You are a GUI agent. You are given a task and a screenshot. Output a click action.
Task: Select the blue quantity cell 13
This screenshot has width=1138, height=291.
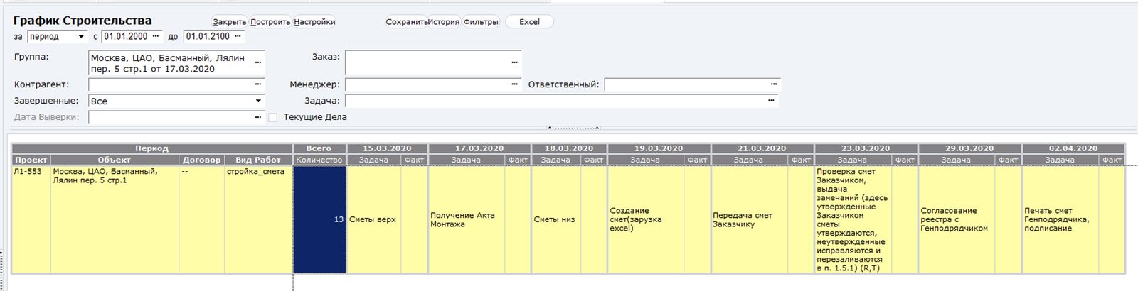(319, 219)
